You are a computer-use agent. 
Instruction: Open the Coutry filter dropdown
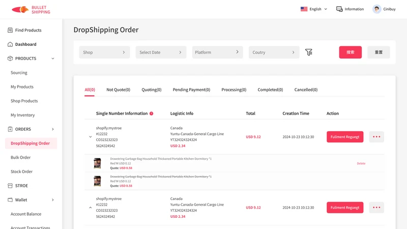coord(274,52)
